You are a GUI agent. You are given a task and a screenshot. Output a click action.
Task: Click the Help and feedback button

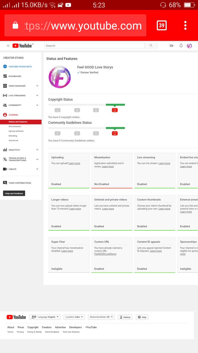(x=14, y=193)
